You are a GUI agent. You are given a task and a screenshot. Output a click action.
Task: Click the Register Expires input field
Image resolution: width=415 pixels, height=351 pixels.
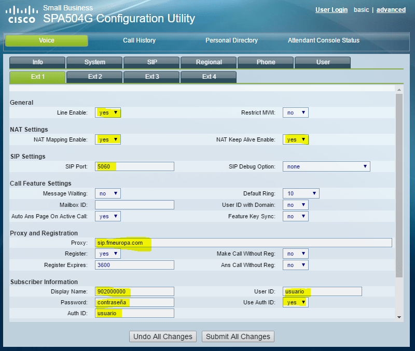134,265
